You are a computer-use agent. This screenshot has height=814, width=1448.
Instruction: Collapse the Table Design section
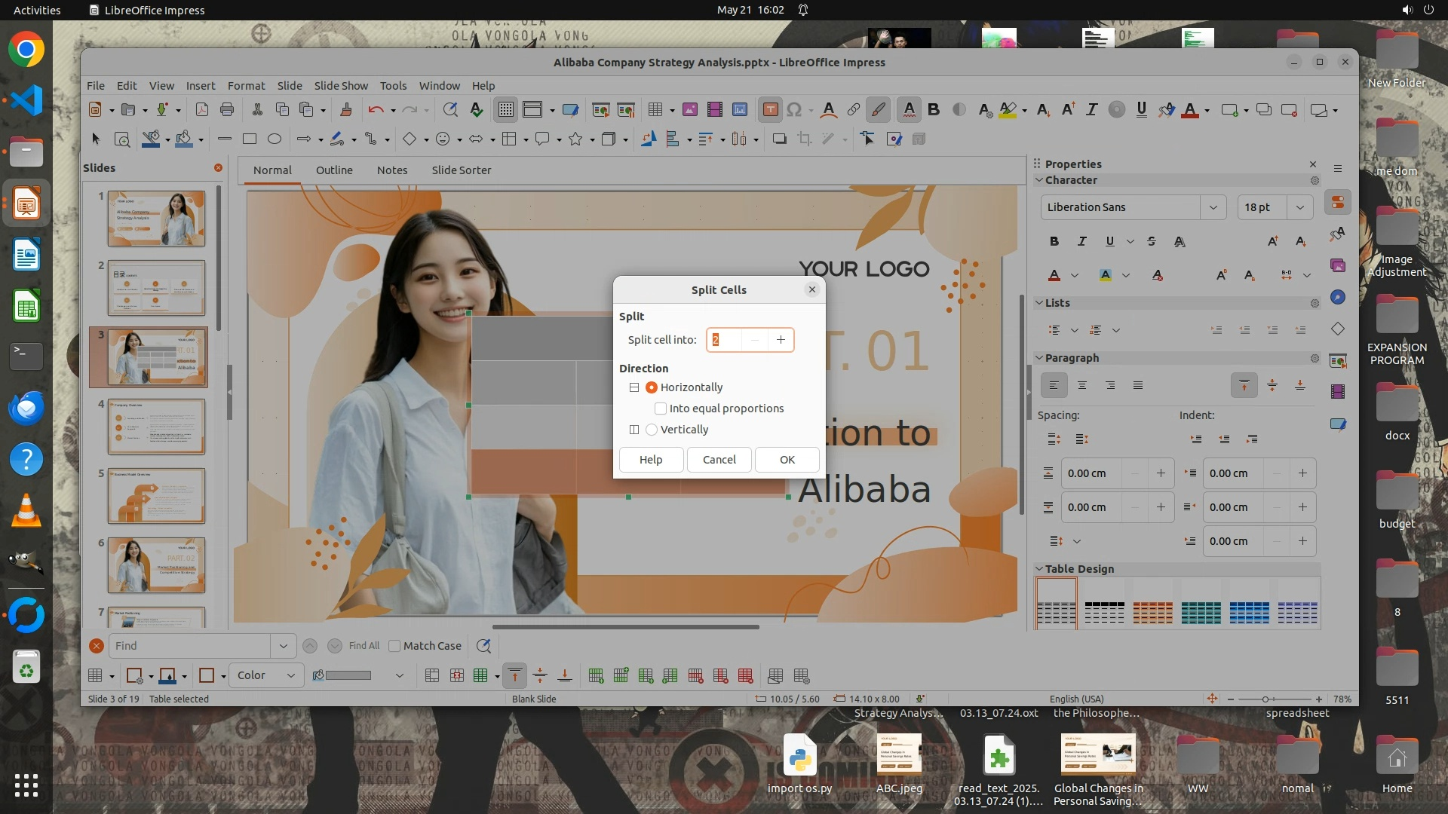coord(1039,569)
